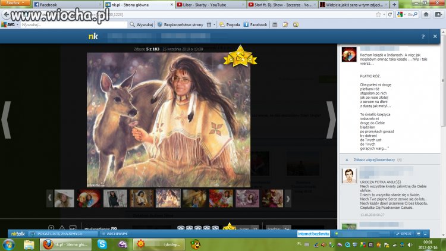Click the calculator-like icon after the Facebook shortcut
Viewport: 446px width, 251px height.
click(x=275, y=25)
